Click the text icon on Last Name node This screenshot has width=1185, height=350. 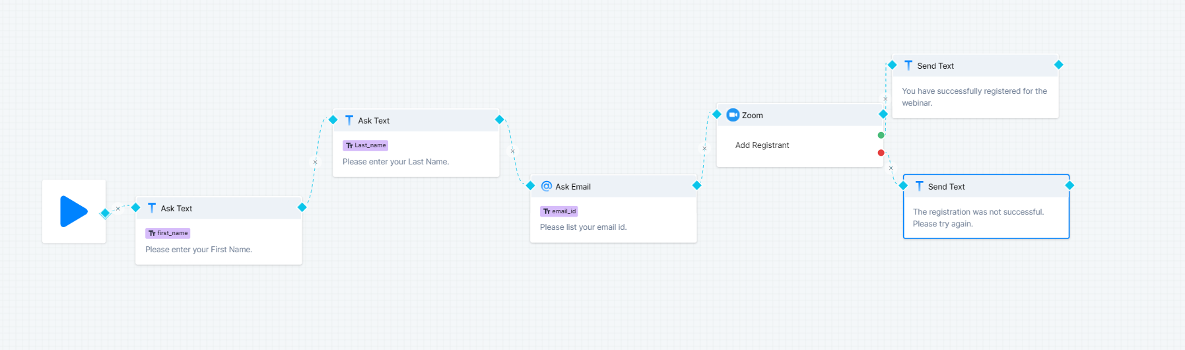point(349,120)
